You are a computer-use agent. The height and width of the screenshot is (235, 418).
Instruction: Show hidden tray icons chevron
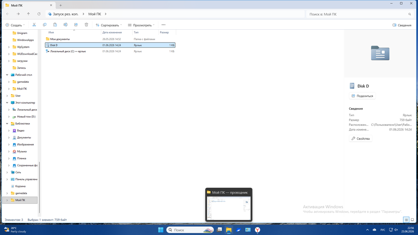367,230
